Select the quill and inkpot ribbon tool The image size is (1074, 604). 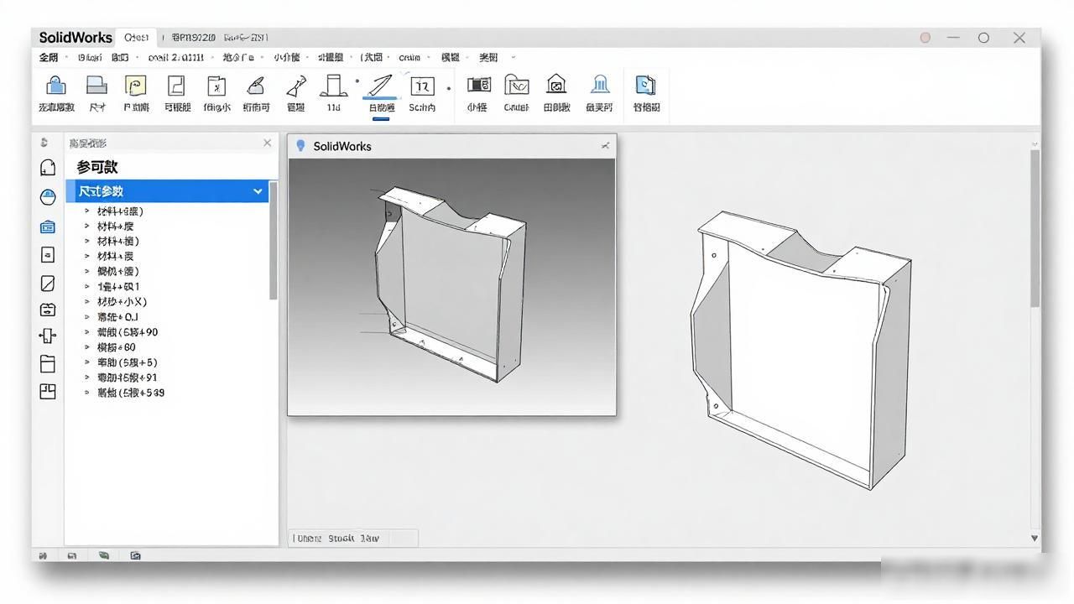tap(256, 86)
